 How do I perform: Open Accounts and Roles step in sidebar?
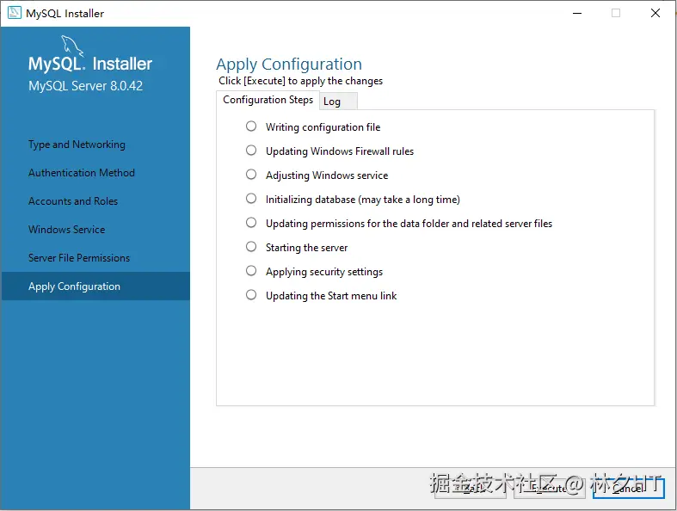click(x=73, y=201)
